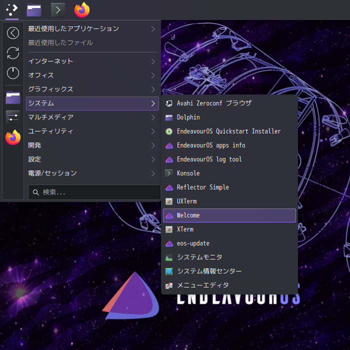Open Firefox favorite in launcher sidebar
Viewport: 350px width, 350px height.
click(13, 137)
